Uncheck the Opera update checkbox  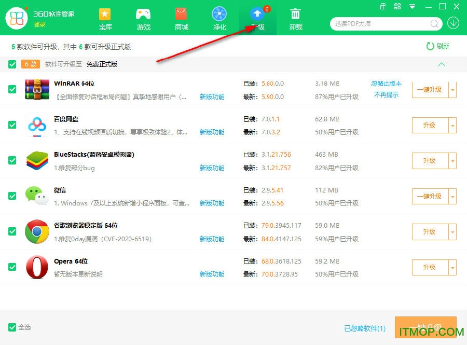click(x=12, y=267)
